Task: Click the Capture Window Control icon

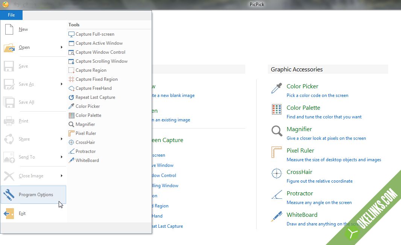Action: point(71,52)
